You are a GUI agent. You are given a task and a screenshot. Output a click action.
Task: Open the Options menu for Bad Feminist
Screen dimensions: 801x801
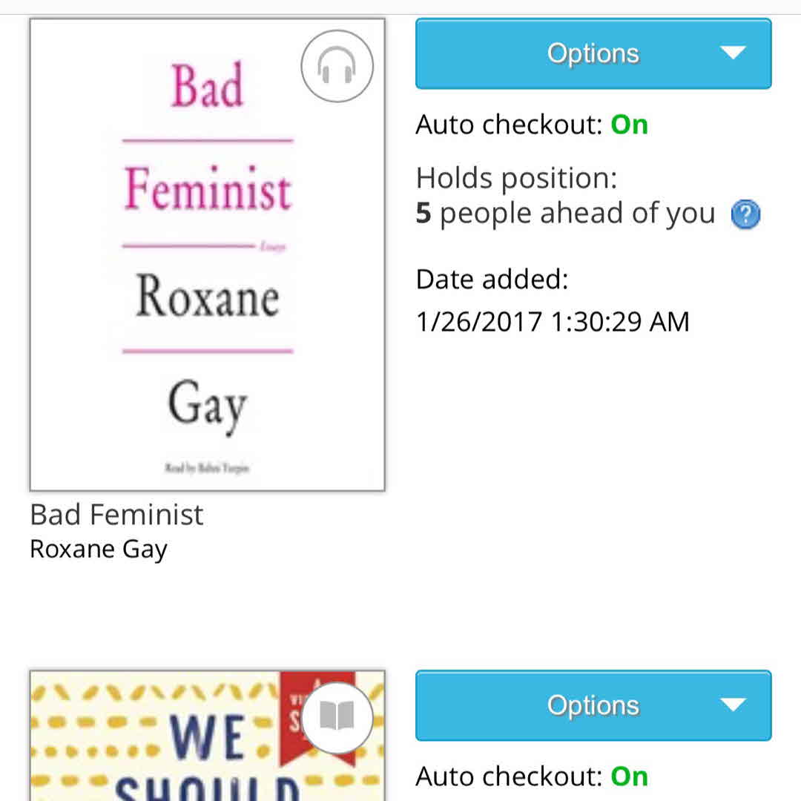[x=593, y=53]
